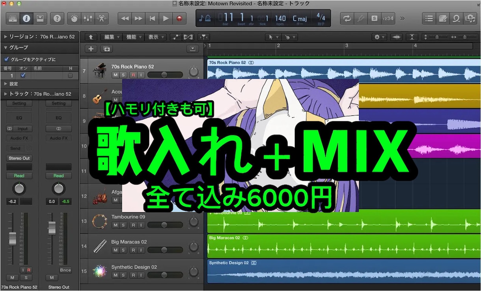481x291 pixels.
Task: Open global tracks dropdown button
Action: [x=192, y=49]
